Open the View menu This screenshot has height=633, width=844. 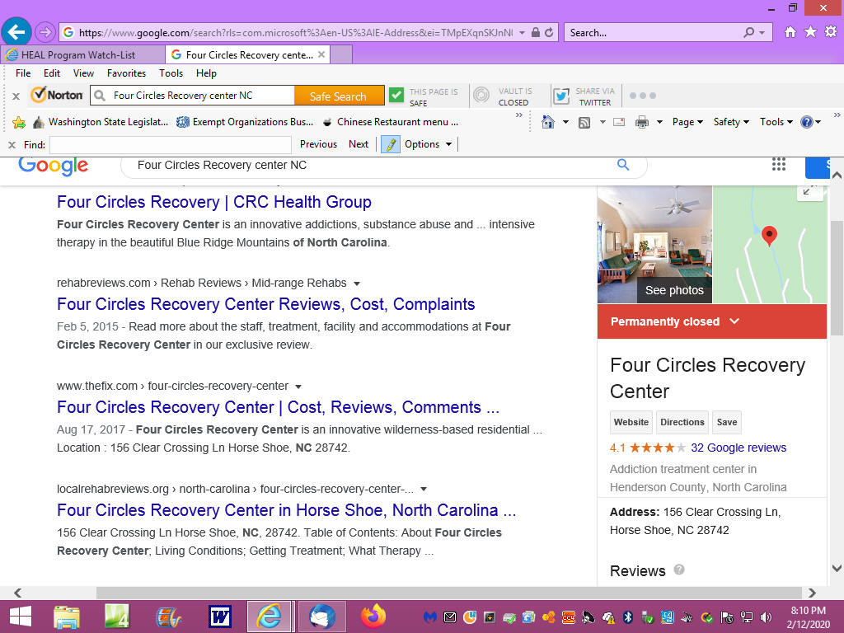83,73
